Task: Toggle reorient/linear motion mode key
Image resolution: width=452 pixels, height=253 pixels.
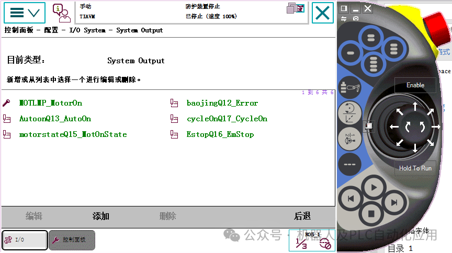Action: tap(349, 113)
